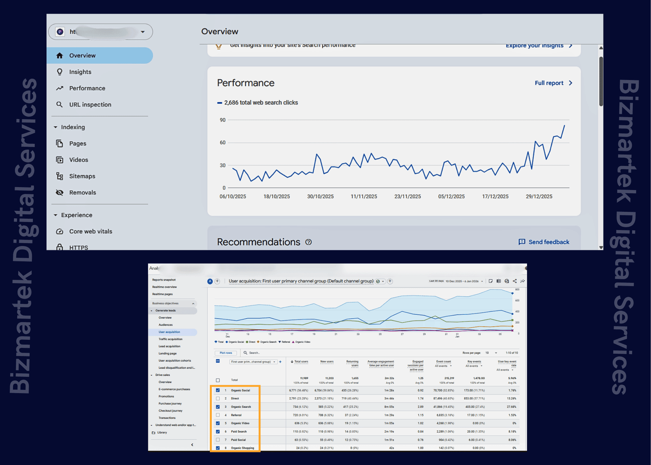
Task: Click the Videos icon under Indexing
Action: click(x=60, y=160)
